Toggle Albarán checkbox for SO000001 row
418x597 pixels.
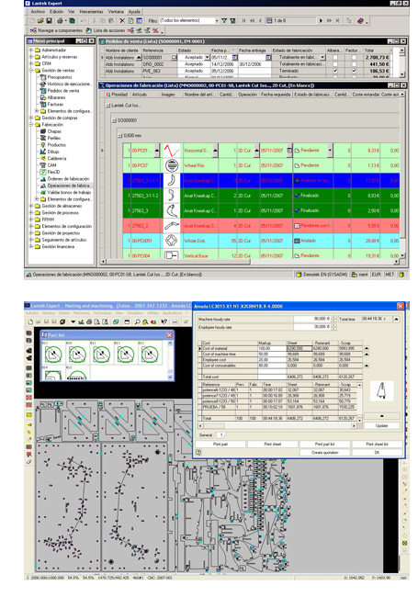335,58
